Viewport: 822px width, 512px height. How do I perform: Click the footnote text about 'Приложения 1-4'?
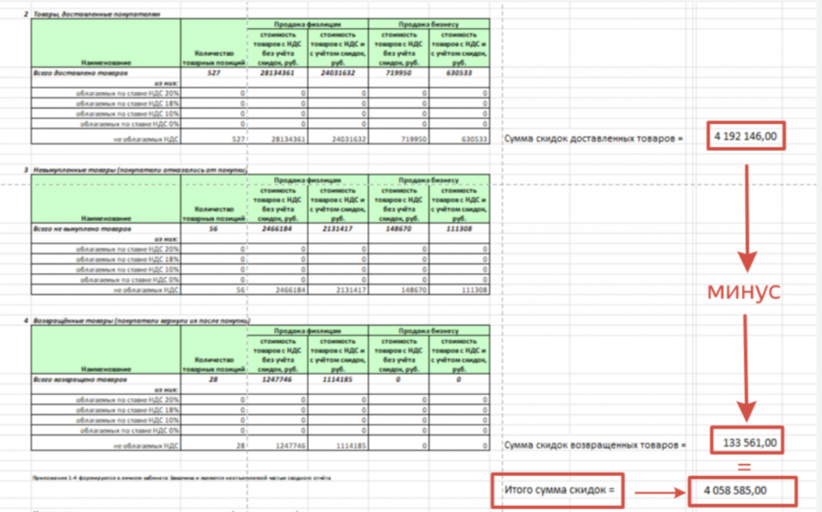click(x=181, y=477)
